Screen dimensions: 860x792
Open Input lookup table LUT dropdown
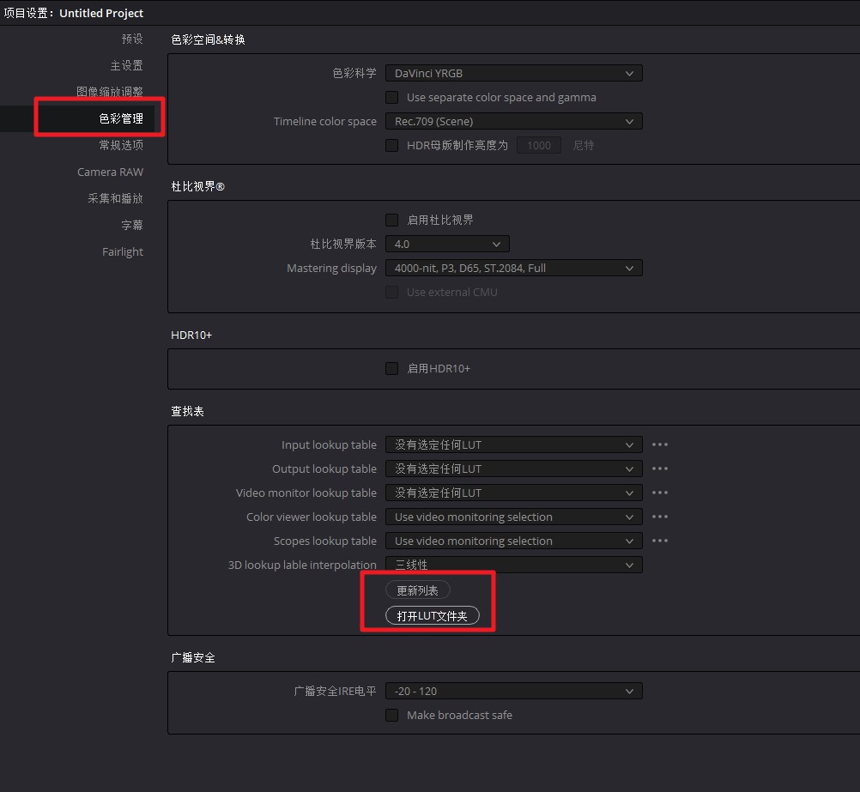tap(514, 444)
